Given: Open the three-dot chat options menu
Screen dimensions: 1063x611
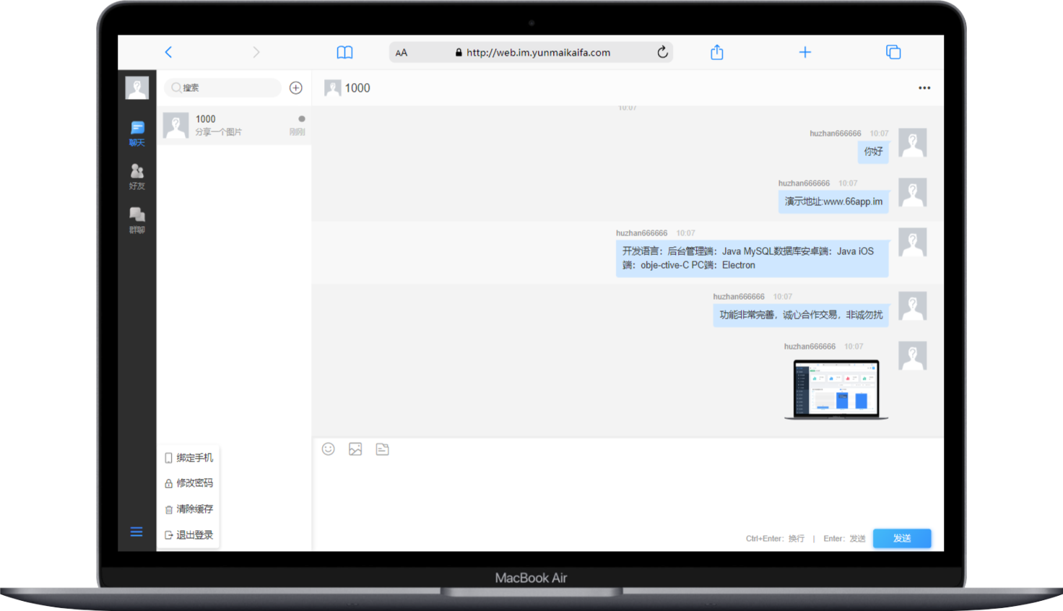Looking at the screenshot, I should [x=924, y=88].
